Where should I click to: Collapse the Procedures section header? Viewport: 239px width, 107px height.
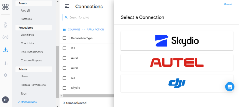pyautogui.click(x=34, y=28)
